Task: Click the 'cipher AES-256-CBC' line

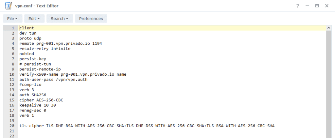Action: pyautogui.click(x=41, y=100)
